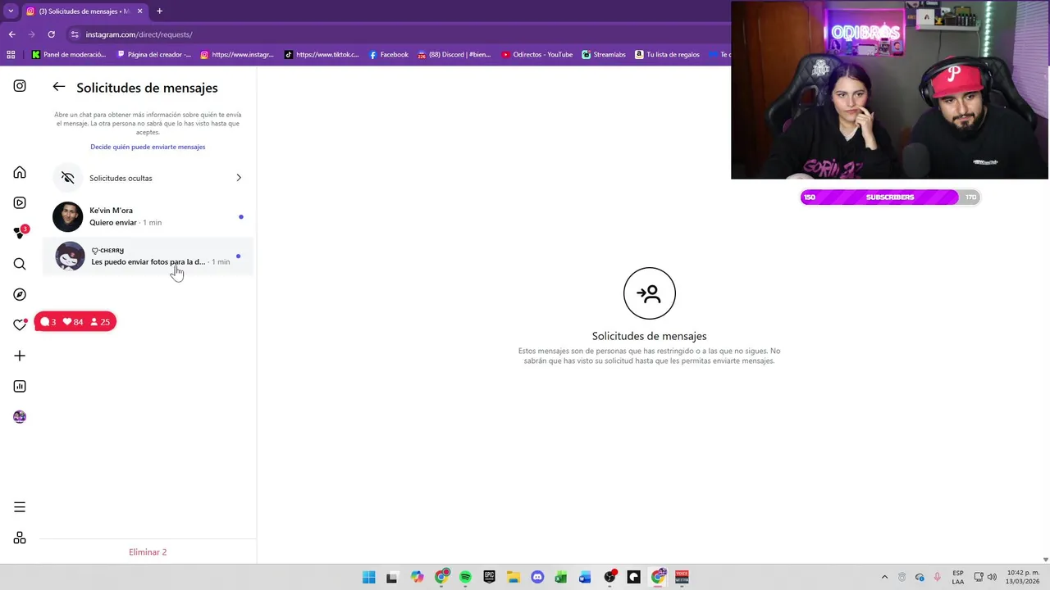Open Epic Games launcher from taskbar

pyautogui.click(x=490, y=577)
